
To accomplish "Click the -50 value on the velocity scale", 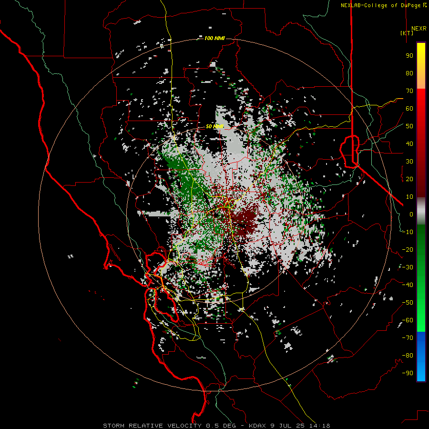I will pos(408,303).
